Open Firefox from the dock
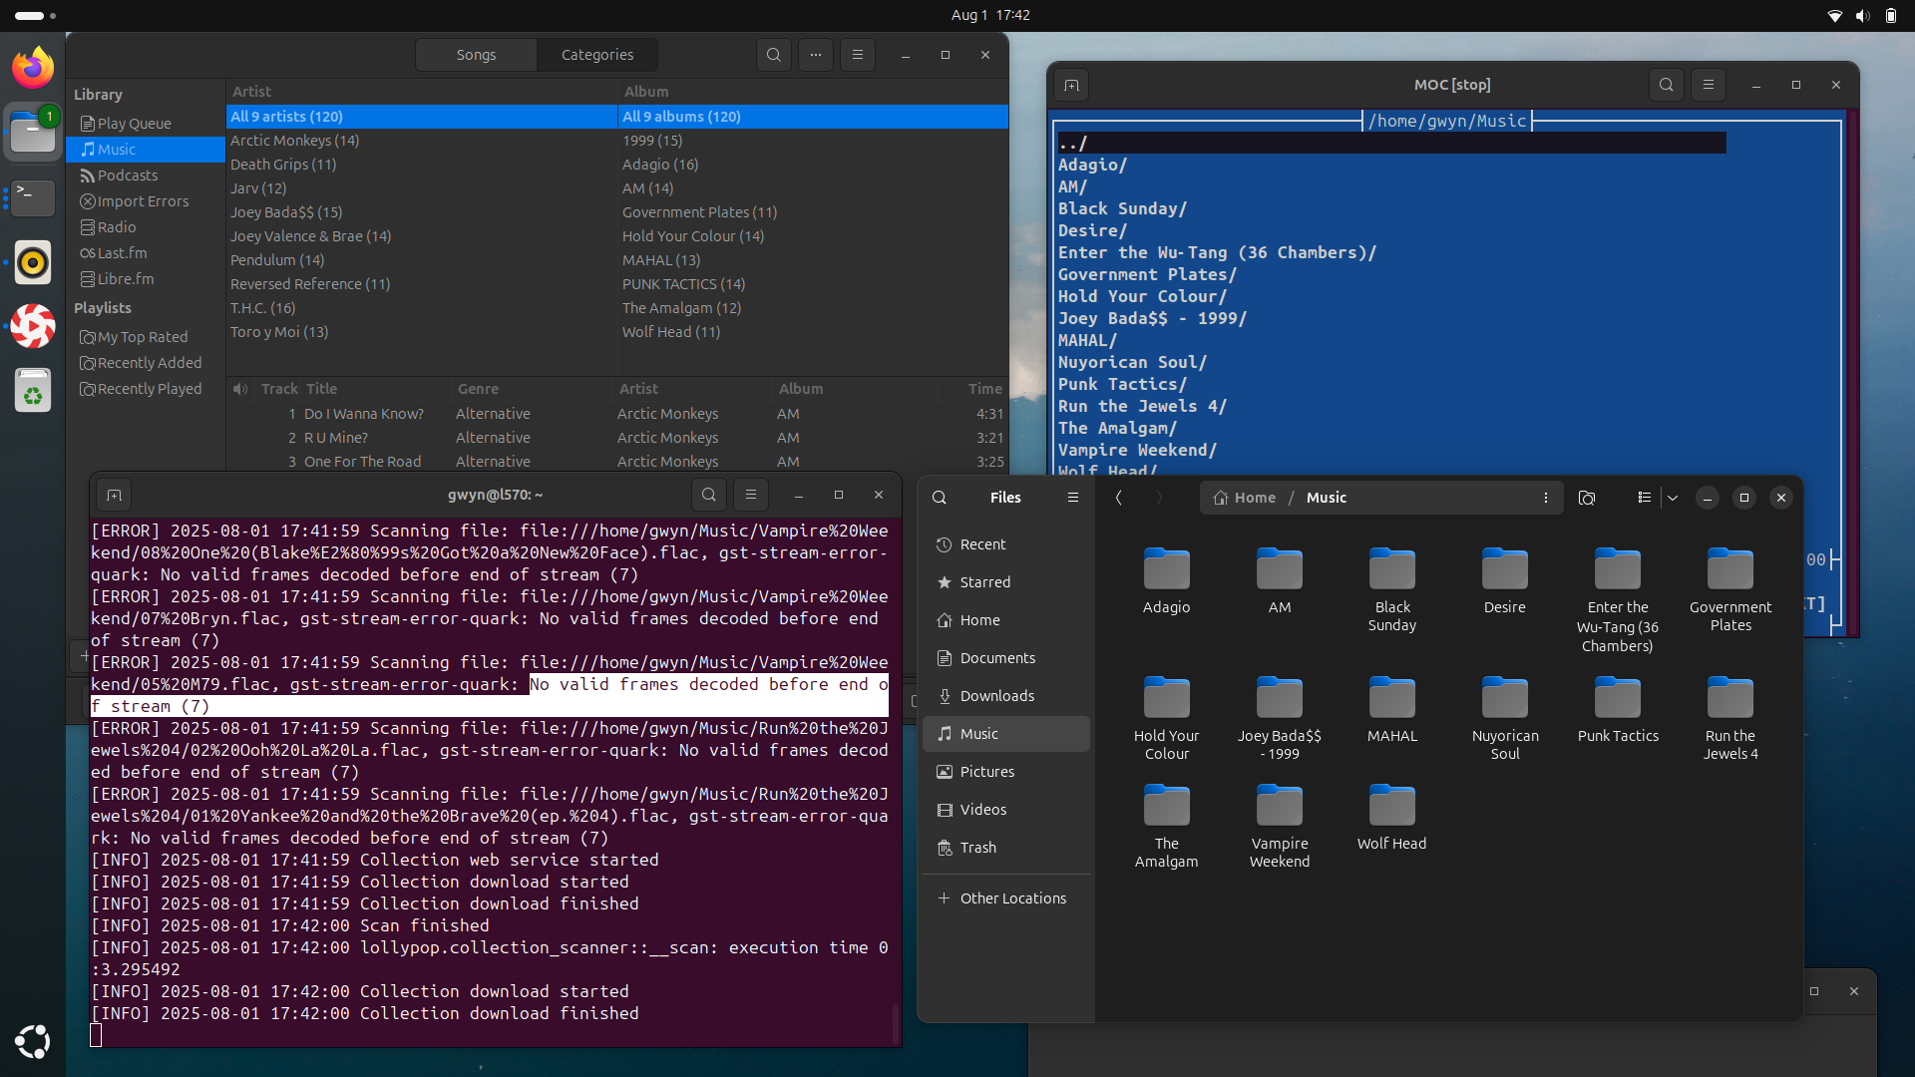Viewport: 1915px width, 1077px height. tap(33, 68)
